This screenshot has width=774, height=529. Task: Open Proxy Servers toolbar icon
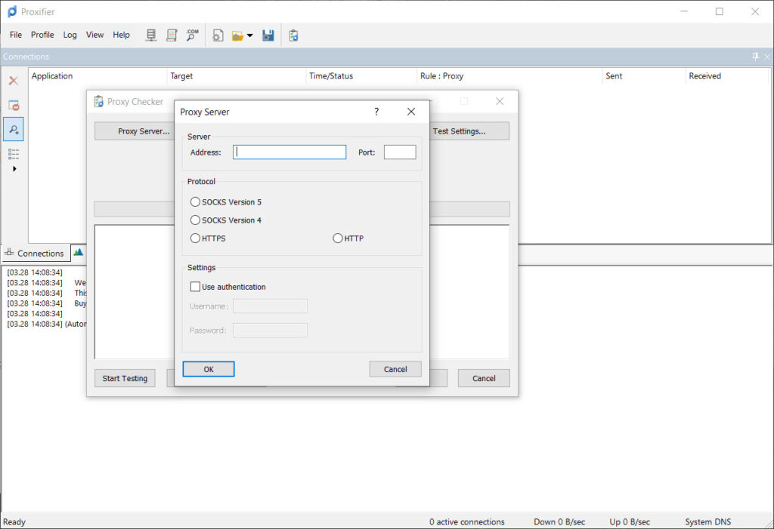point(151,35)
